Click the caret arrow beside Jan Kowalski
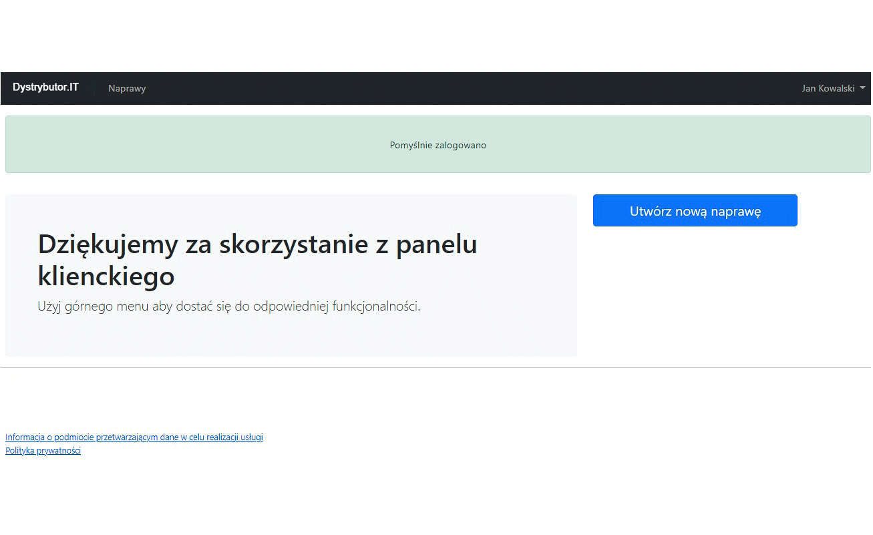Viewport: 873px width, 535px height. [x=862, y=88]
